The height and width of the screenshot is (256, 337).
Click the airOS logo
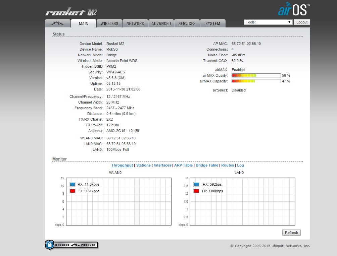pos(294,9)
